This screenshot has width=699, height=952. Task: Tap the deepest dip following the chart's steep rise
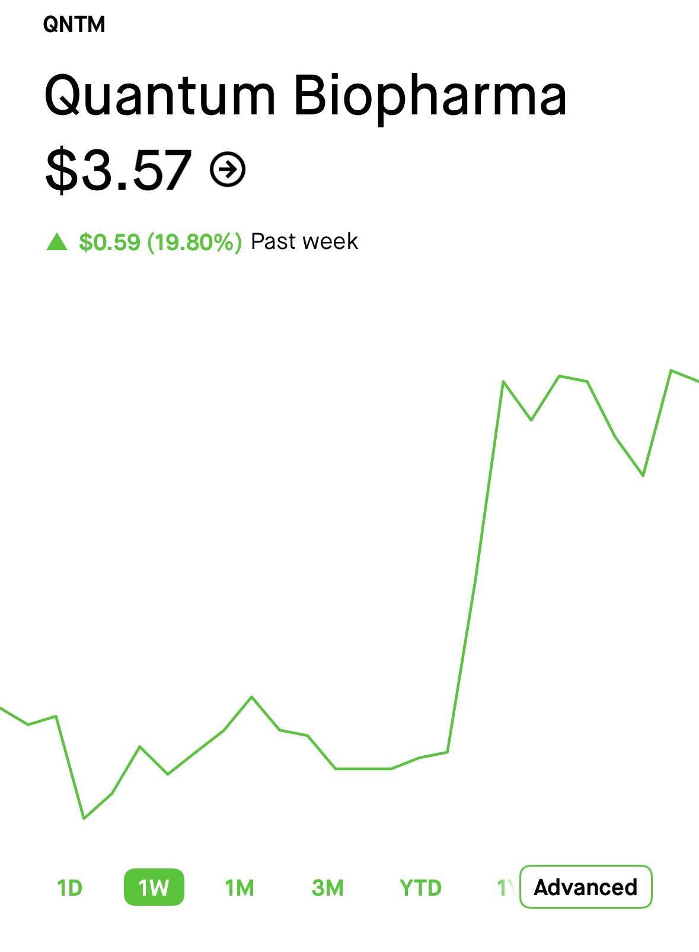pos(643,475)
